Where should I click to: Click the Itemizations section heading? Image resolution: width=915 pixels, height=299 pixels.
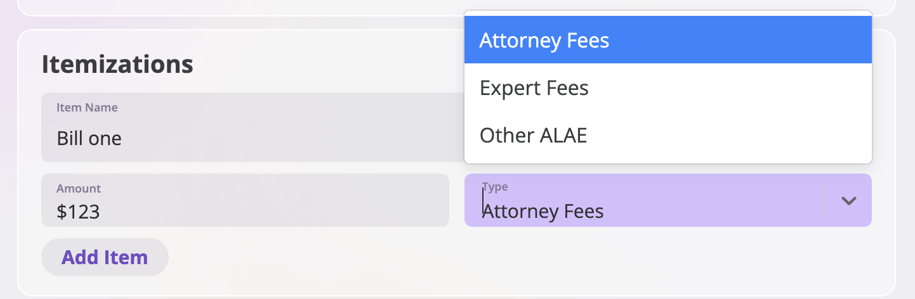pyautogui.click(x=117, y=64)
